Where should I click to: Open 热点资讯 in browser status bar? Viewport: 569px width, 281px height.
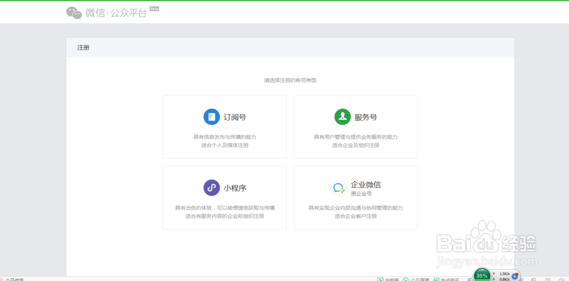(446, 279)
